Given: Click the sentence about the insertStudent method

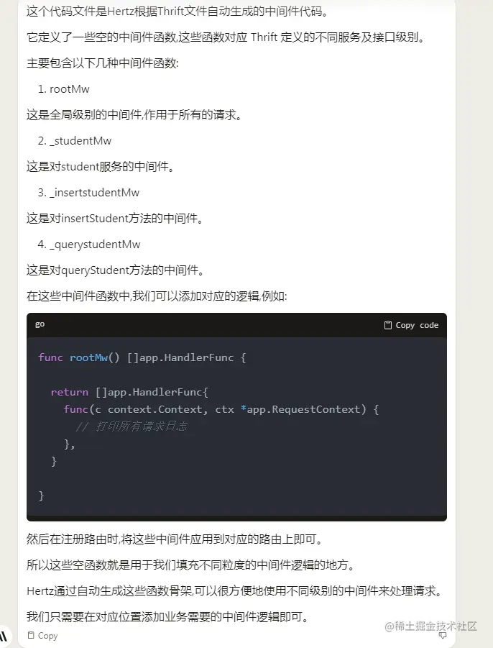Looking at the screenshot, I should coord(115,218).
